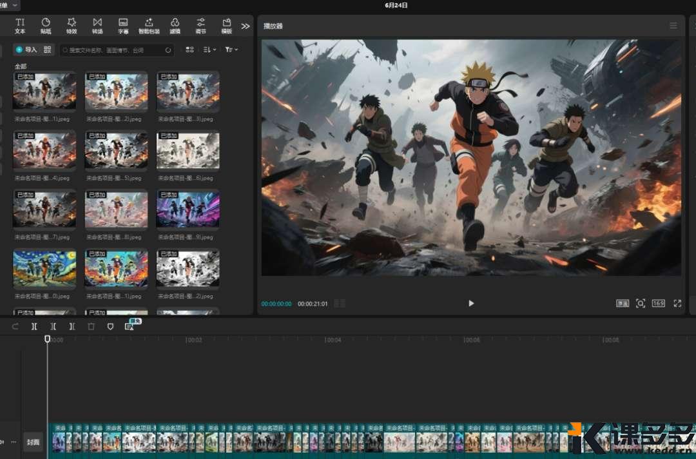The height and width of the screenshot is (459, 696).
Task: Click the grid icon beside 导入
Action: coord(48,50)
